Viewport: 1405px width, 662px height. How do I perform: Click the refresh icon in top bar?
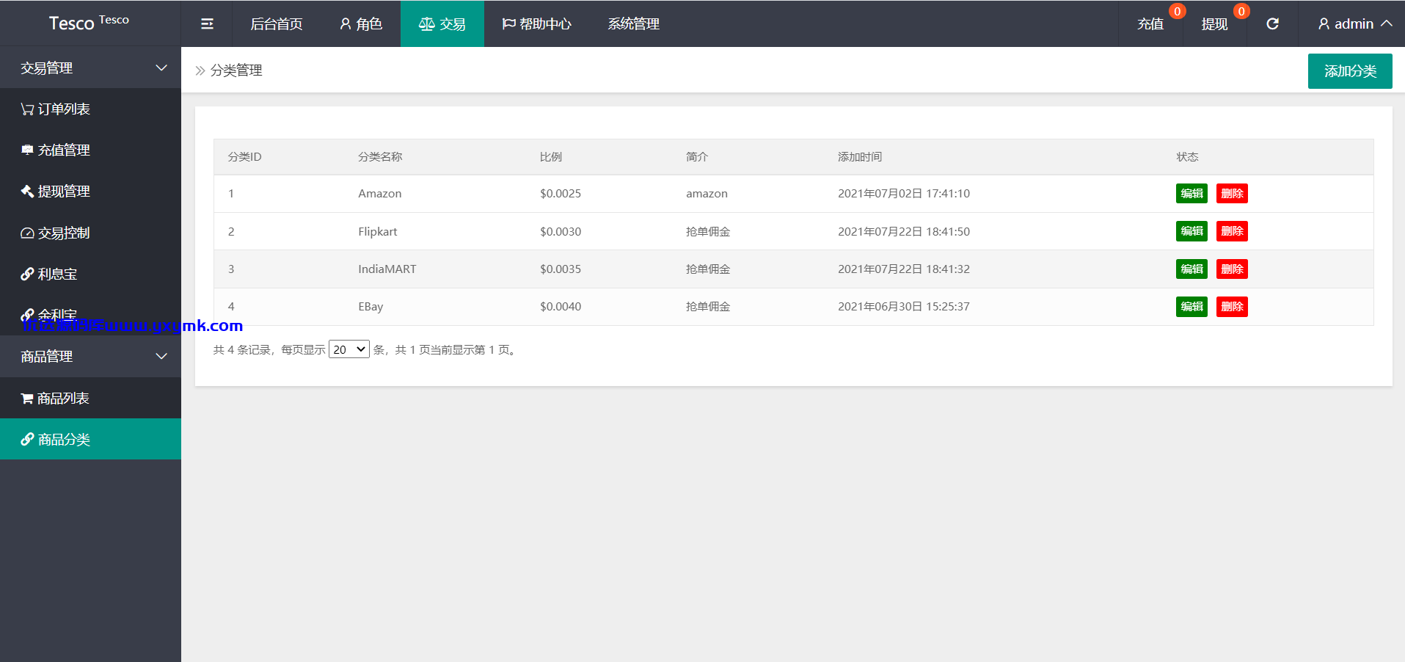pyautogui.click(x=1272, y=23)
